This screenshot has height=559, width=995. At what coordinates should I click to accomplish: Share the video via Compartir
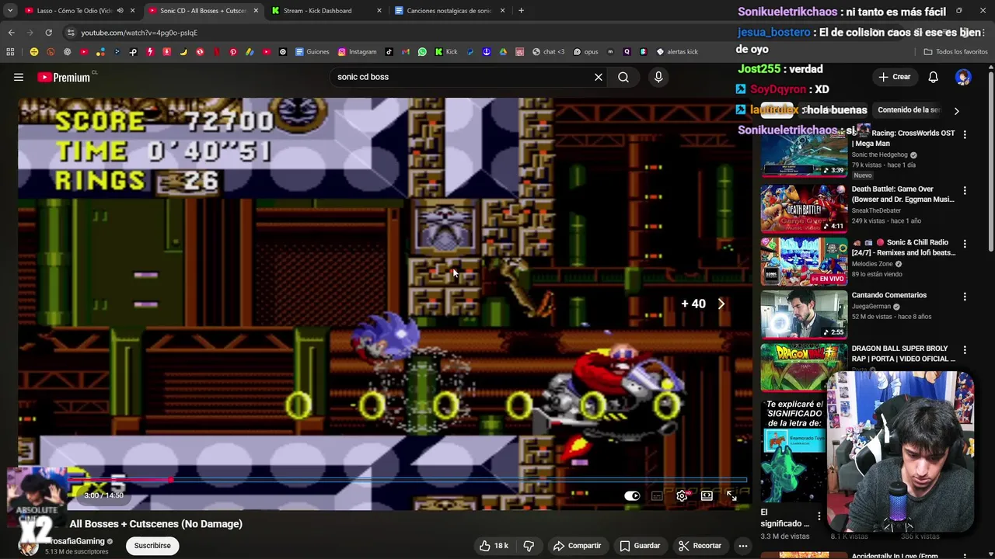[x=577, y=546]
